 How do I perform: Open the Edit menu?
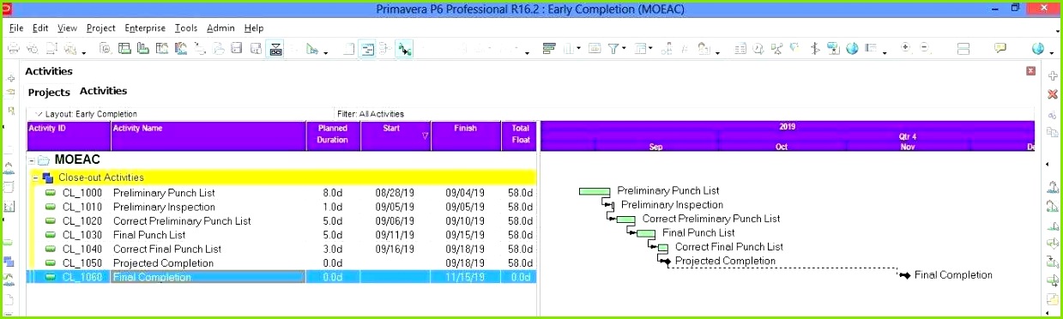(40, 27)
